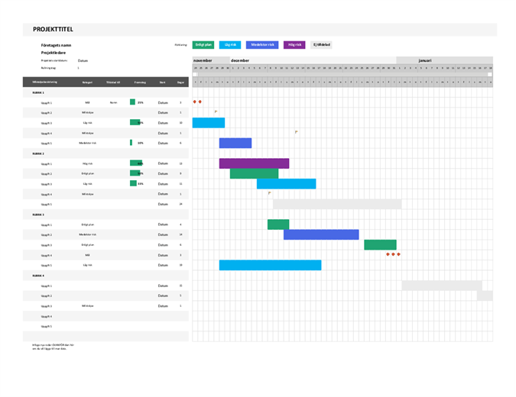The width and height of the screenshot is (516, 397).
Task: Click the Framsteg column header
Action: 140,82
